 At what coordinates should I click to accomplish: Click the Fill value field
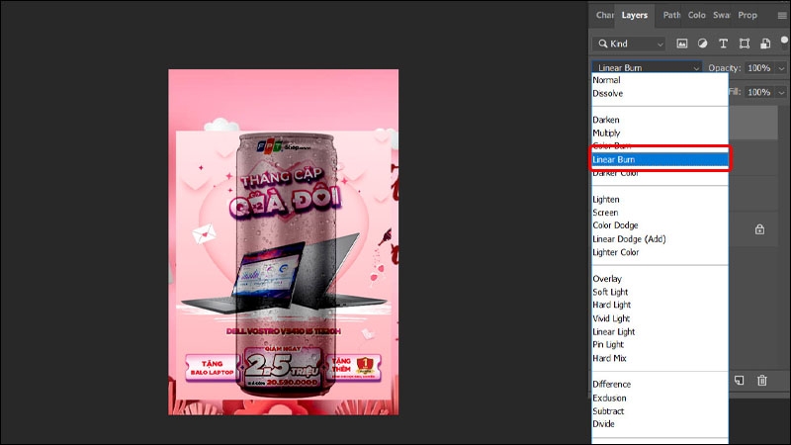point(759,92)
